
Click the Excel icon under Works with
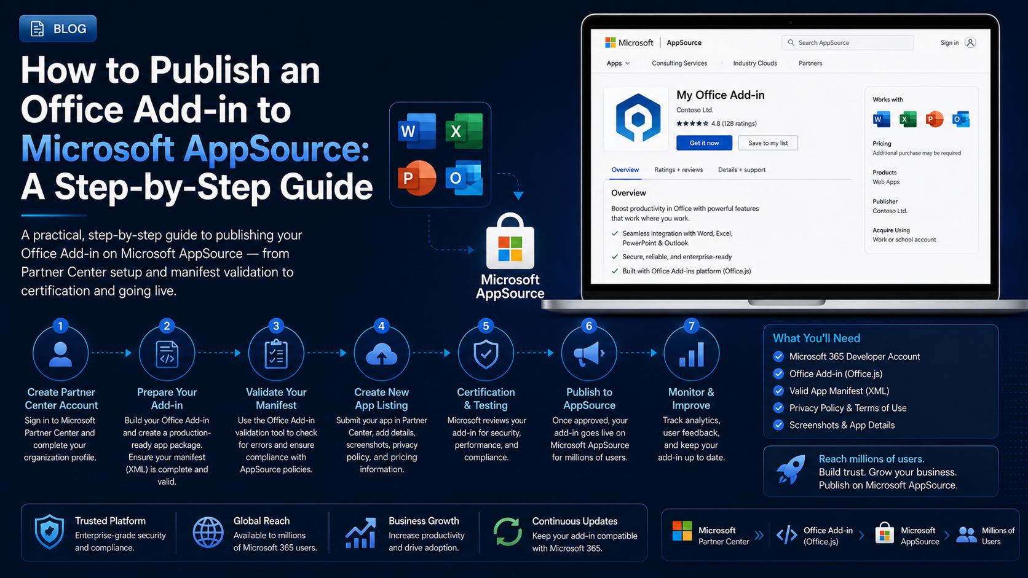907,119
